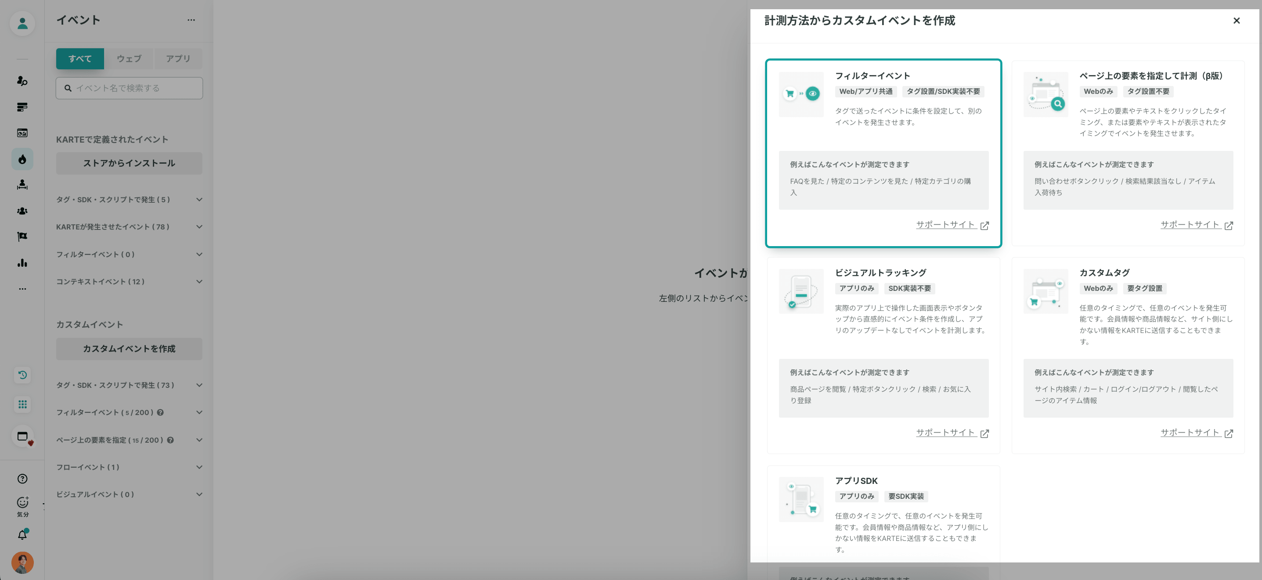Viewport: 1262px width, 580px height.
Task: Select the ビジュアルトラッキング card title
Action: (880, 272)
